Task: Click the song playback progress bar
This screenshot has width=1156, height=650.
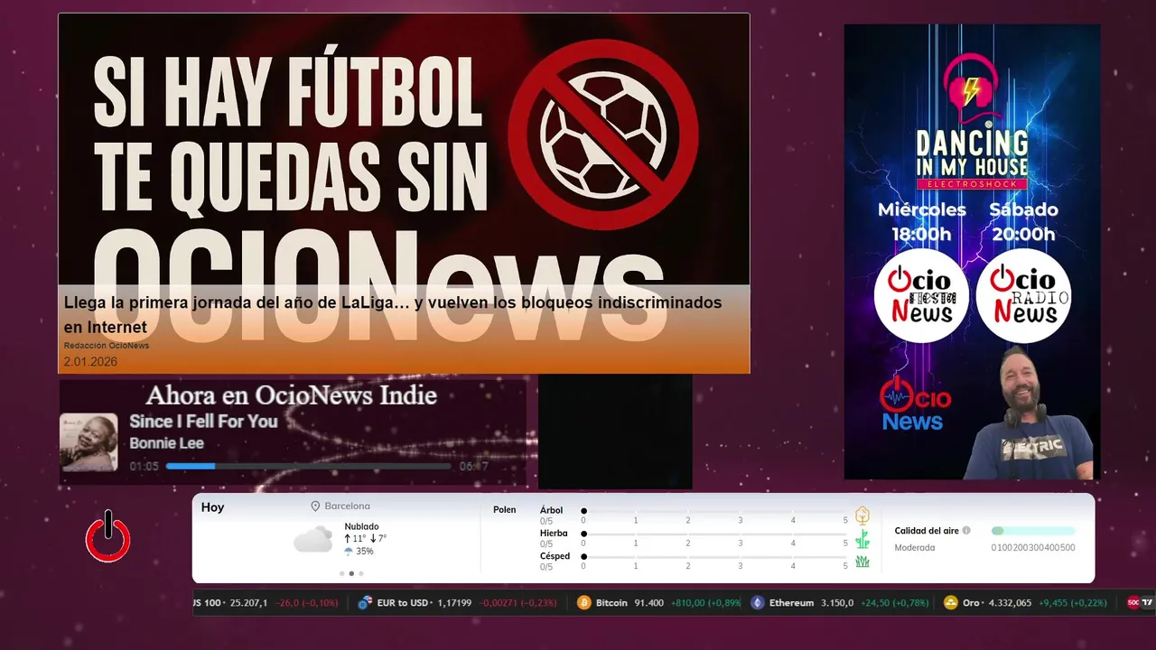Action: (308, 467)
